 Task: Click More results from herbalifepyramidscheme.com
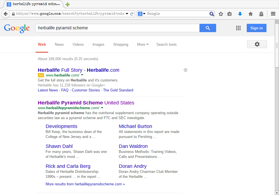(x=85, y=184)
